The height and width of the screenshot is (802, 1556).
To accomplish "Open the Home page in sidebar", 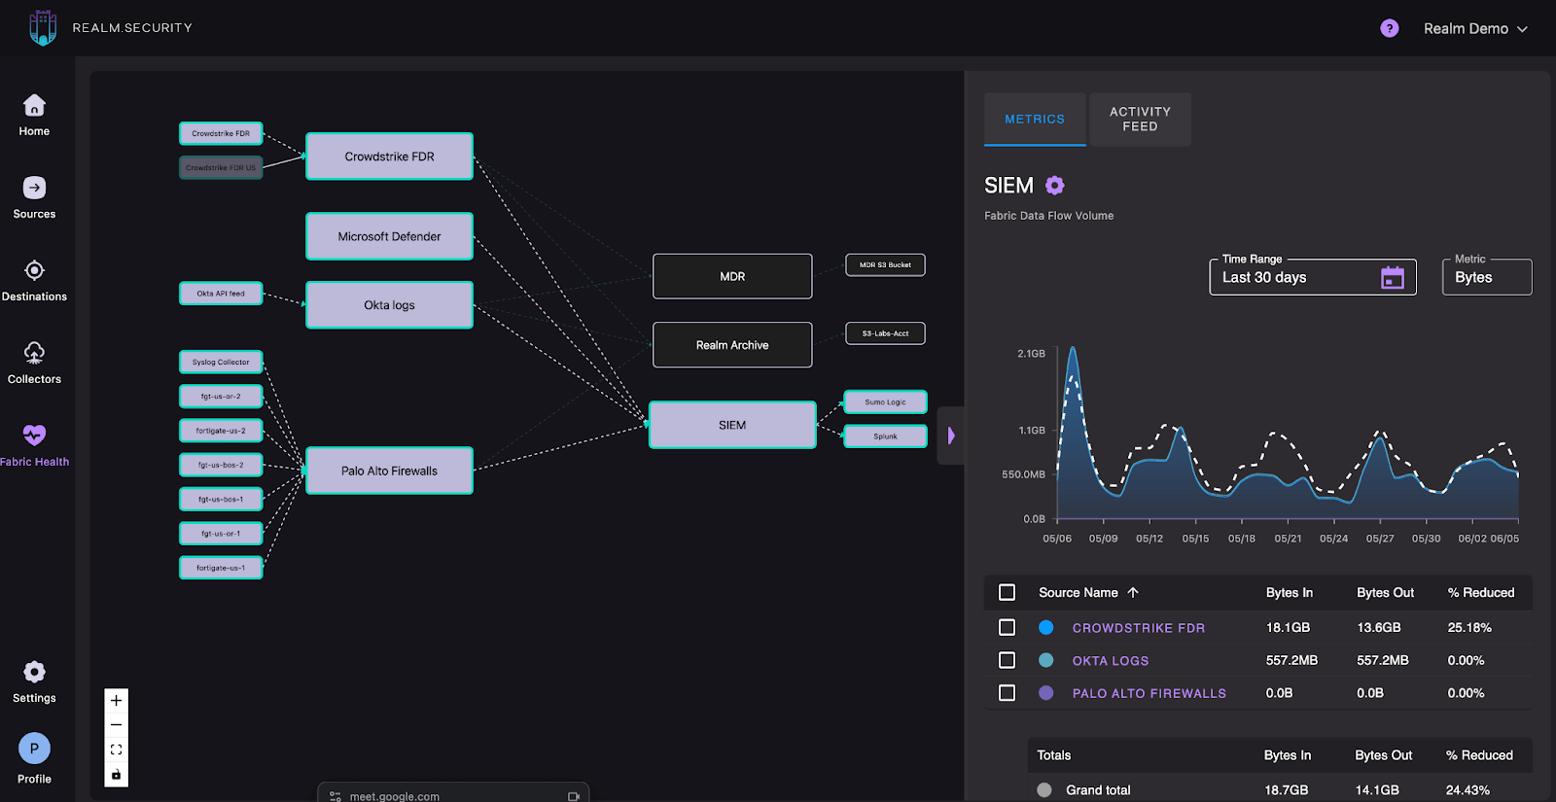I will pyautogui.click(x=34, y=115).
